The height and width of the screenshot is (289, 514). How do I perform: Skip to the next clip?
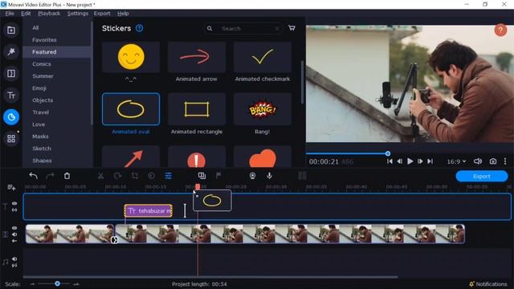pos(430,161)
